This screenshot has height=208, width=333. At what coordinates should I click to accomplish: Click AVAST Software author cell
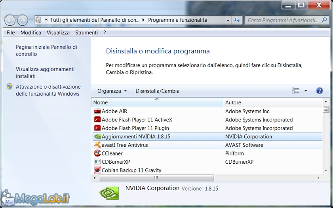pyautogui.click(x=244, y=145)
